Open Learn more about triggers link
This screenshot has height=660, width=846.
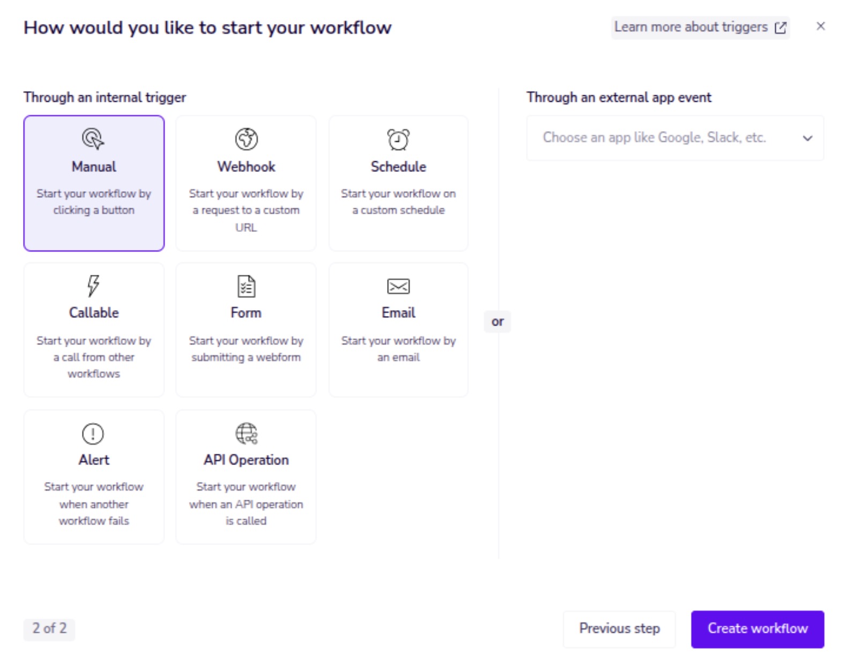point(691,27)
